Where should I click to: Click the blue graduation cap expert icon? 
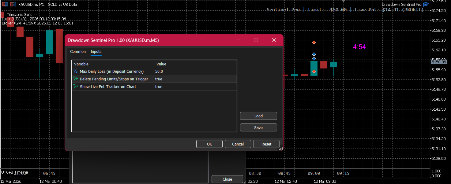(426, 4)
